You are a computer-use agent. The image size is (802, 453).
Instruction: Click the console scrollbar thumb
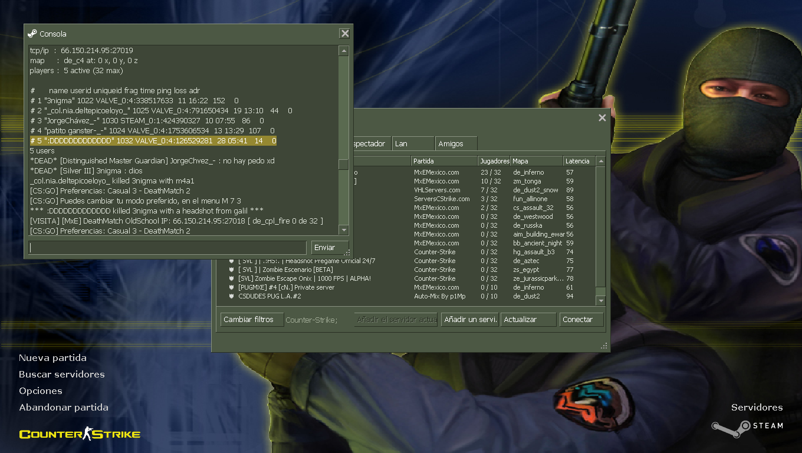coord(343,165)
